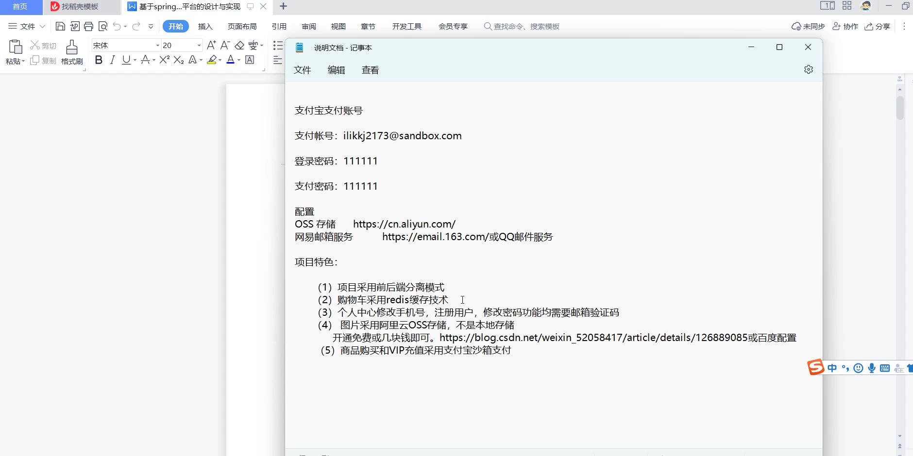Viewport: 913px width, 456px height.
Task: Toggle Bold formatting
Action: coord(99,60)
